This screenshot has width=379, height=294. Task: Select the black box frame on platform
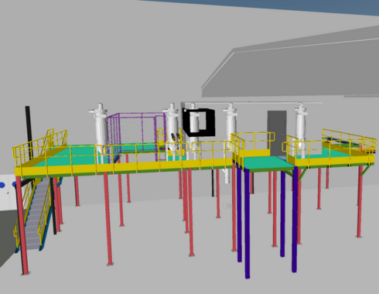199,122
